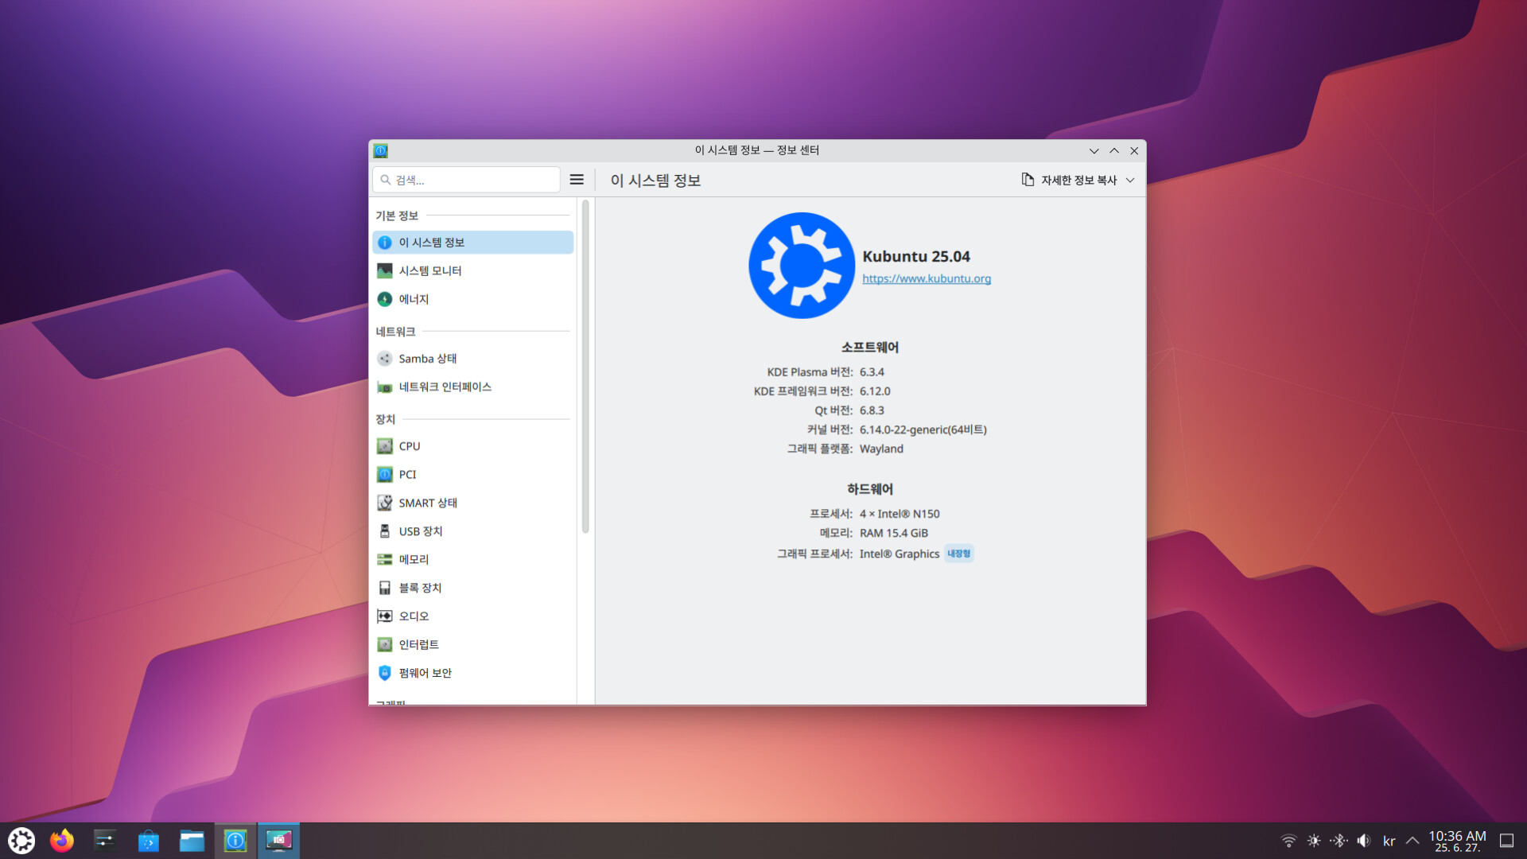Select the 메모리 sidebar item

tap(413, 560)
